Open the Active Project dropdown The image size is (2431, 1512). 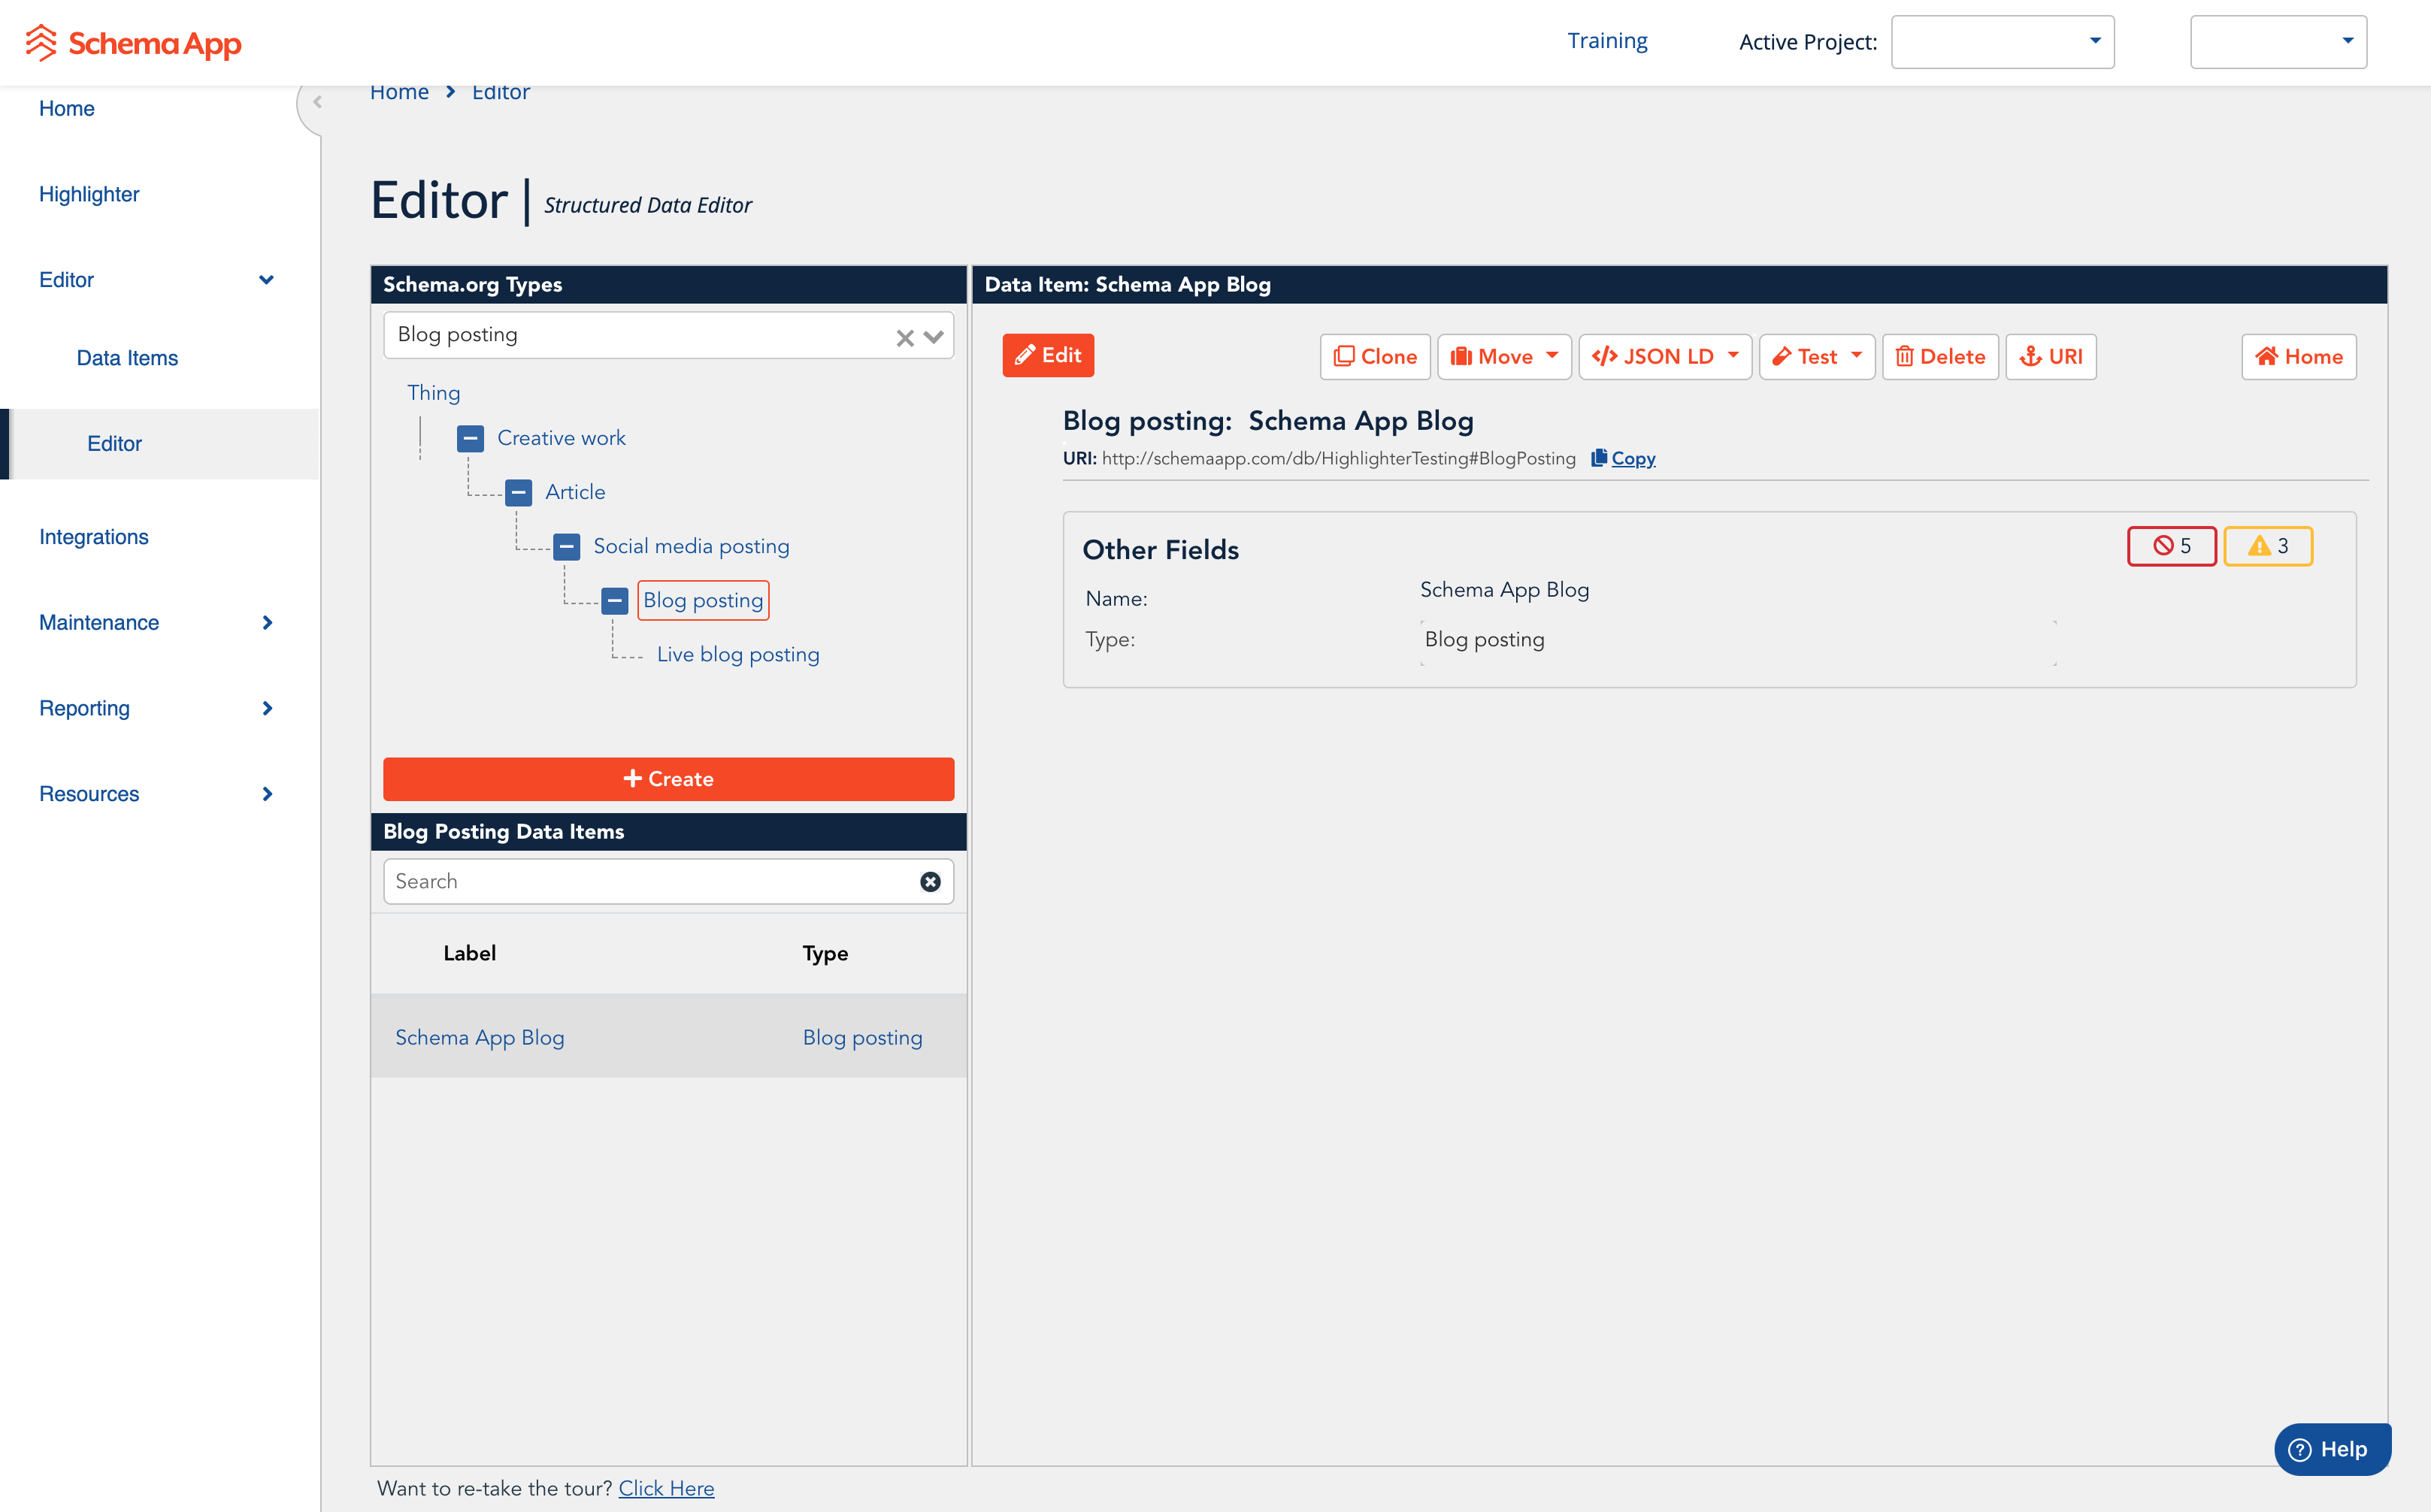pyautogui.click(x=2002, y=42)
